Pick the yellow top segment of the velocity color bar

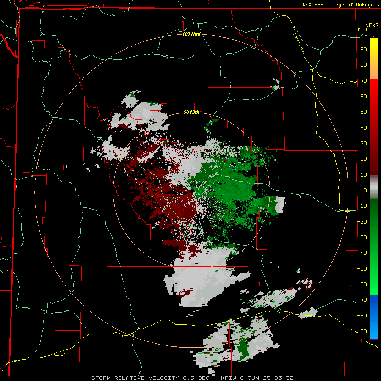[x=374, y=58]
